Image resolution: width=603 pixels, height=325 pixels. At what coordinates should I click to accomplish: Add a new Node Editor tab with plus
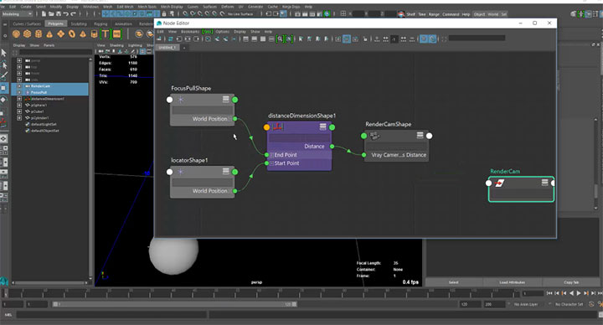pos(184,48)
